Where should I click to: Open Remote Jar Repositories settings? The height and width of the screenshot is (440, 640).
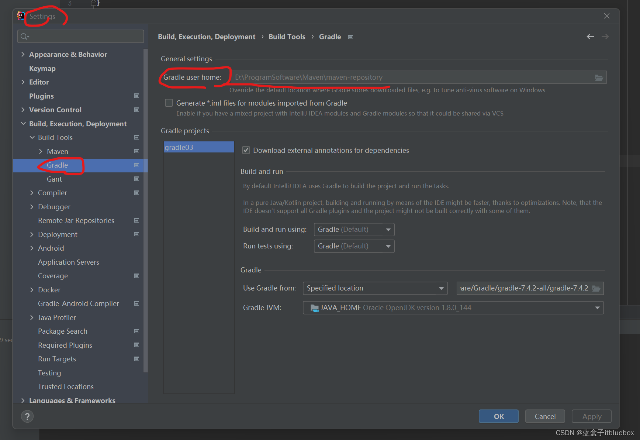pyautogui.click(x=76, y=220)
